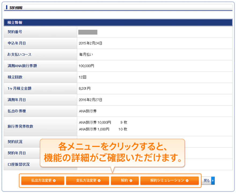Click the 支払方法変更 button

[x=87, y=181]
